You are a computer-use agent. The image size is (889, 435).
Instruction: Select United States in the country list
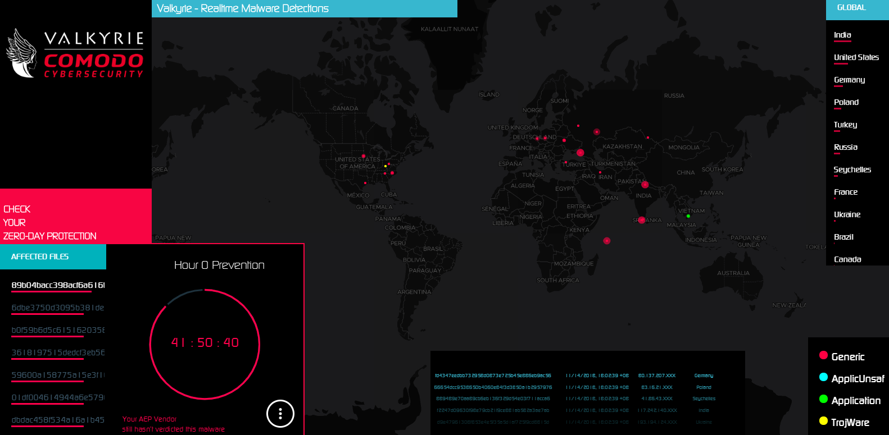pyautogui.click(x=856, y=57)
